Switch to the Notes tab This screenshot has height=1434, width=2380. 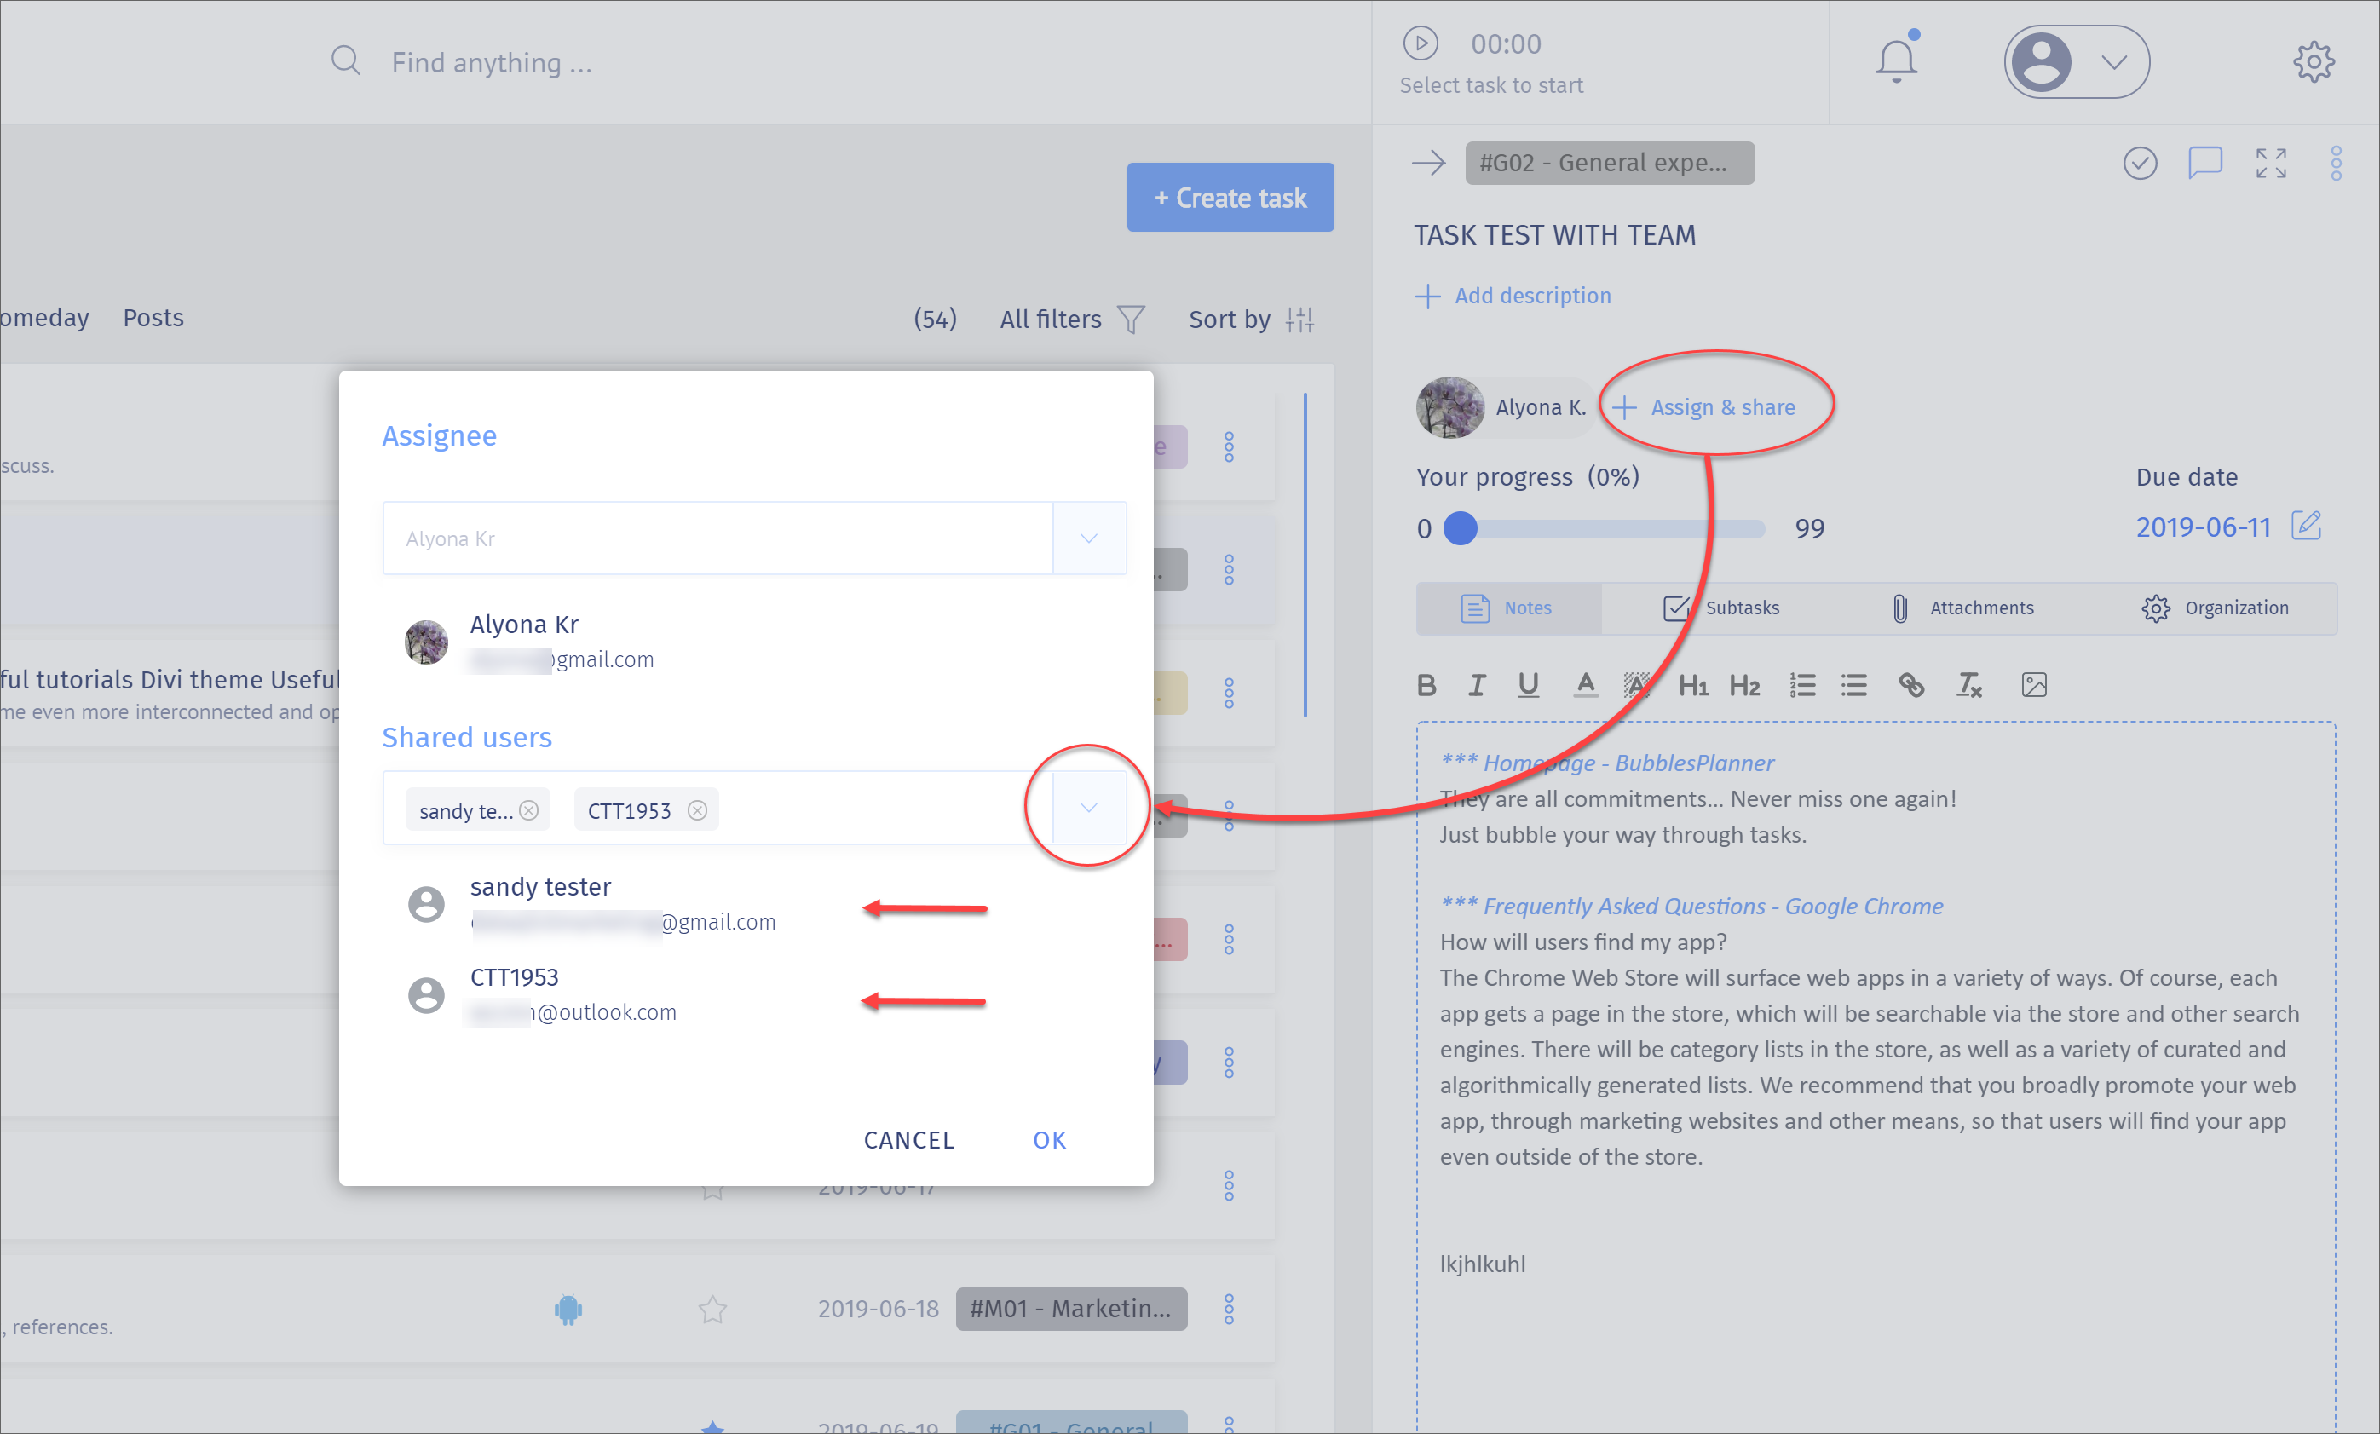1509,608
